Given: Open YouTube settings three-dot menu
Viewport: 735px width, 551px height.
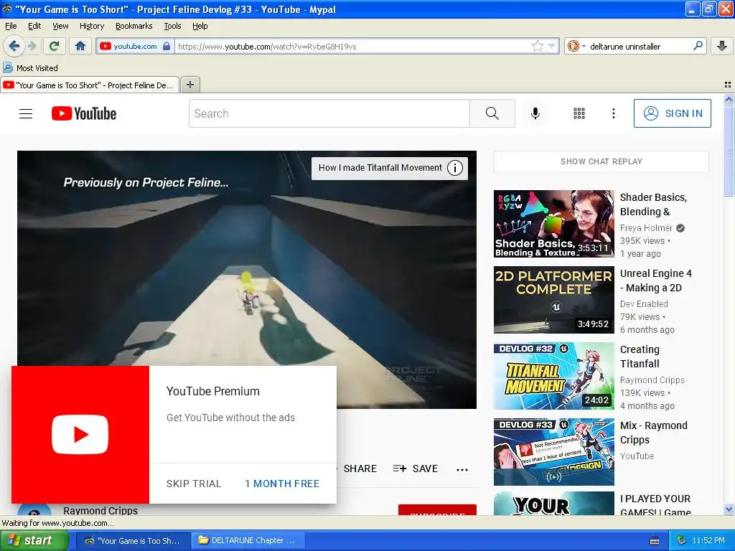Looking at the screenshot, I should pyautogui.click(x=613, y=113).
